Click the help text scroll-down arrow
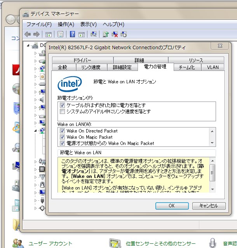 213,189
